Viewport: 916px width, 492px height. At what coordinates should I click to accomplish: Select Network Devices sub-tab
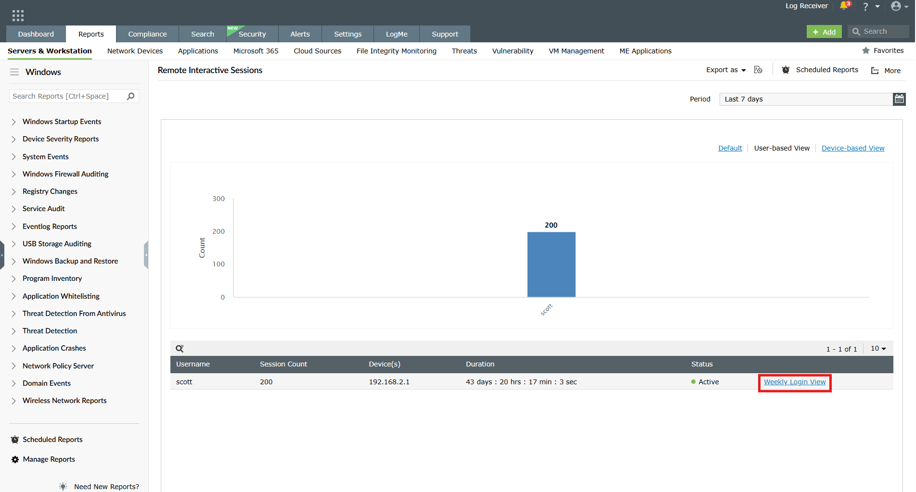(x=135, y=51)
